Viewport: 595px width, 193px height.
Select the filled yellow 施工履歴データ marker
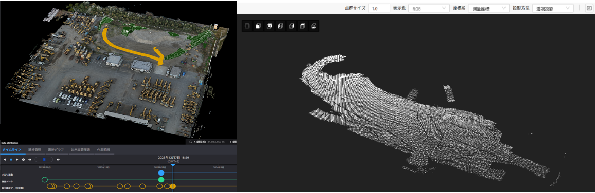[173, 186]
